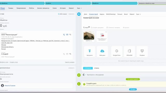Click the blue comment bubble timeline icon
Screen dimensions: 166x93
click(79, 14)
